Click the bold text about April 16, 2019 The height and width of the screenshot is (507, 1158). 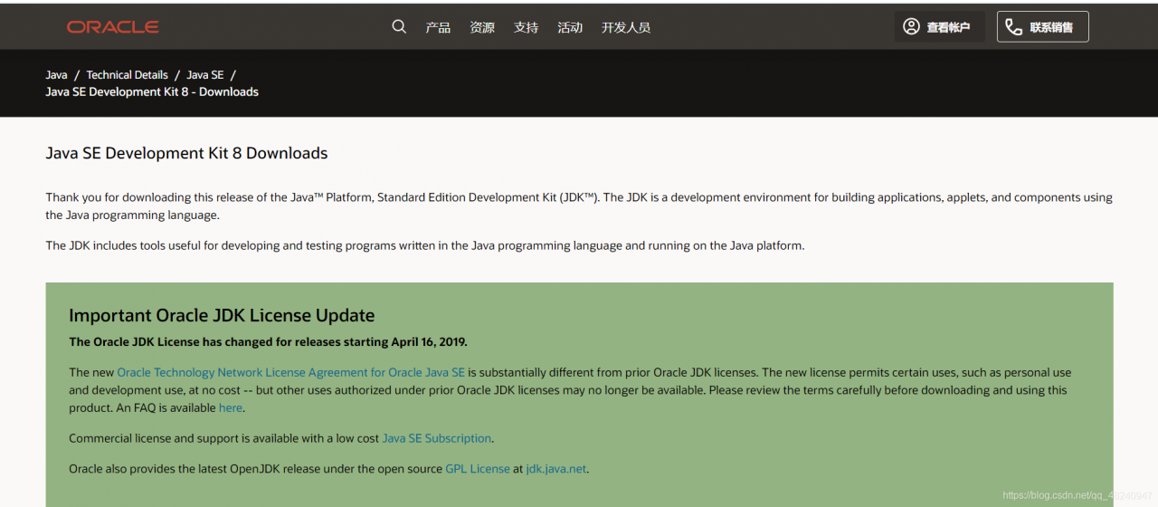coord(268,342)
